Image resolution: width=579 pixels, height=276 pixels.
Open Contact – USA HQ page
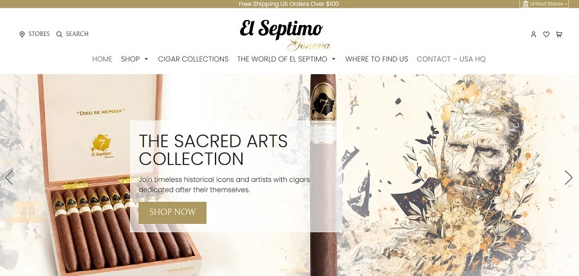451,59
